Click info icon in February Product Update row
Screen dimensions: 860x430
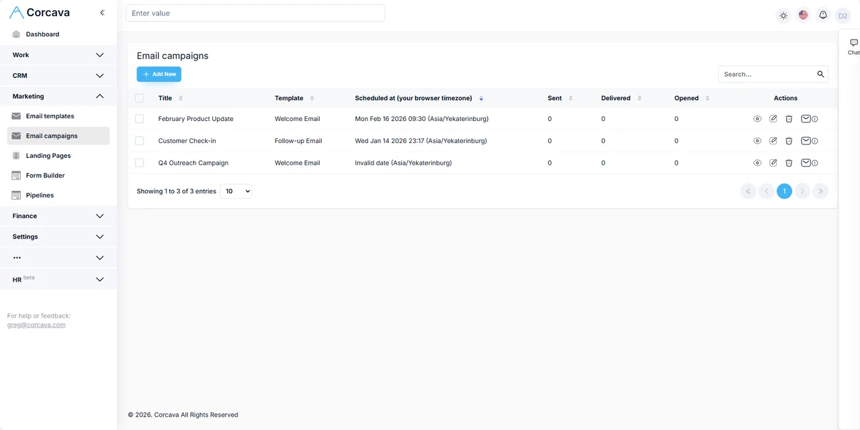[x=815, y=119]
